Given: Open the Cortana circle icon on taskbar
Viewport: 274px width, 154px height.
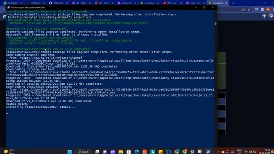Looking at the screenshot, I should (x=168, y=151).
